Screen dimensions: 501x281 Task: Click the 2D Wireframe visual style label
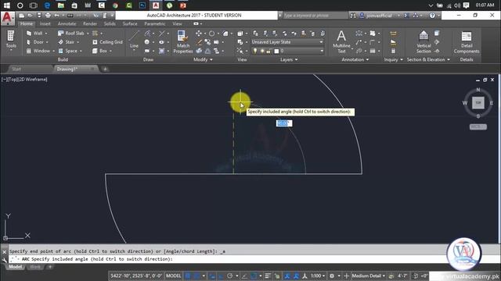click(x=33, y=80)
